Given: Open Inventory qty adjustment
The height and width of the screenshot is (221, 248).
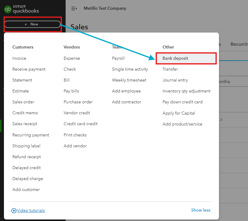Looking at the screenshot, I should [186, 91].
